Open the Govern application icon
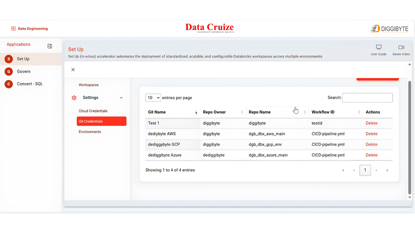The image size is (415, 233). coord(9,71)
